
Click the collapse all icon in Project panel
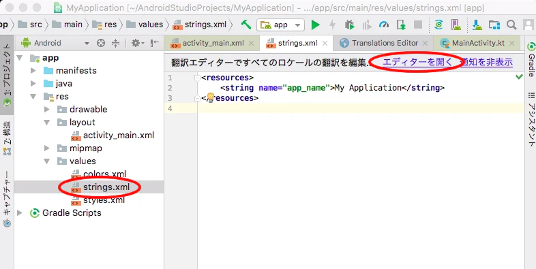coord(116,43)
